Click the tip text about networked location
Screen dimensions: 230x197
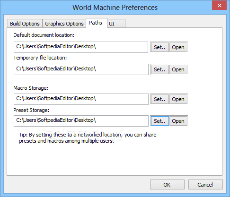[88, 137]
